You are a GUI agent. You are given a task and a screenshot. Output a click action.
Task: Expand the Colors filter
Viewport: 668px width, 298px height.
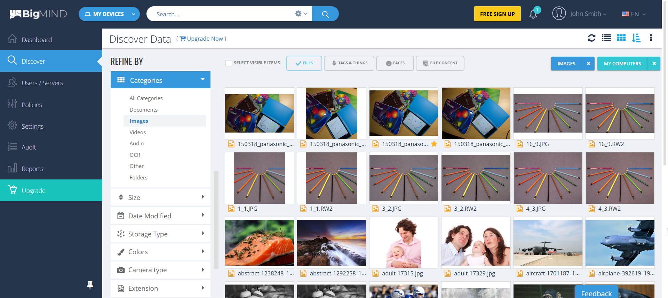[x=160, y=252]
